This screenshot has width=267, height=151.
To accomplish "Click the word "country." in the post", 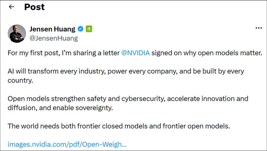I will coord(20,80).
